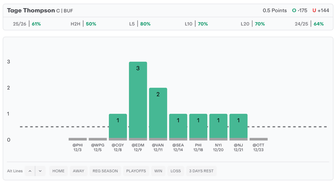Toggle the HOME filter
This screenshot has height=184, width=336.
tap(58, 171)
